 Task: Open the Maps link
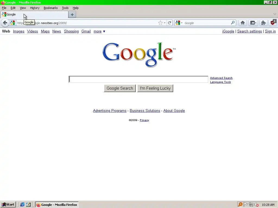45,31
